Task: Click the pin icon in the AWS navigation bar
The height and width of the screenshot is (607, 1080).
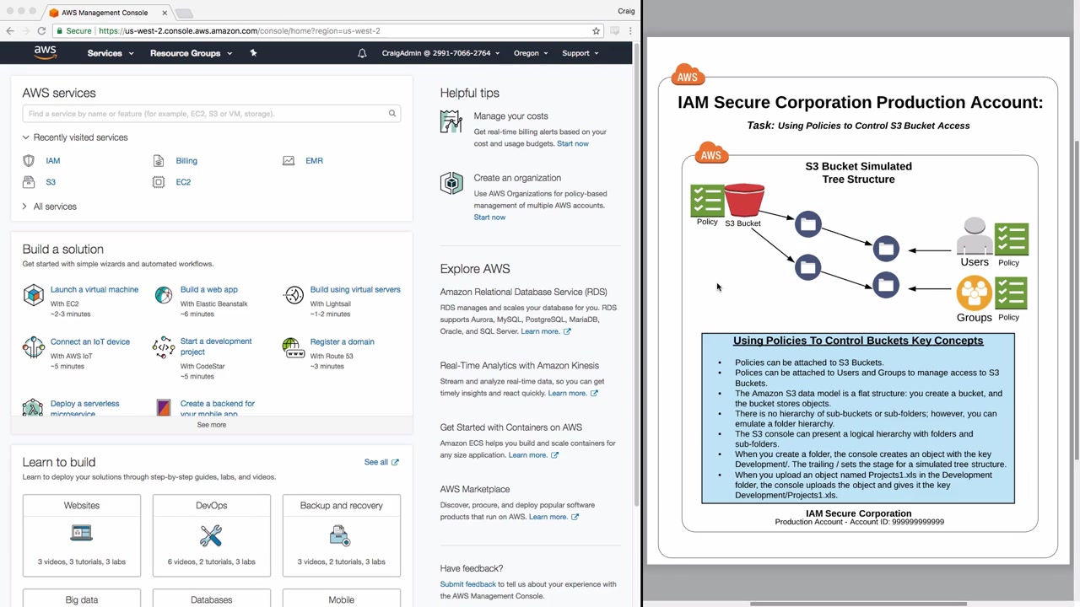Action: click(x=253, y=53)
